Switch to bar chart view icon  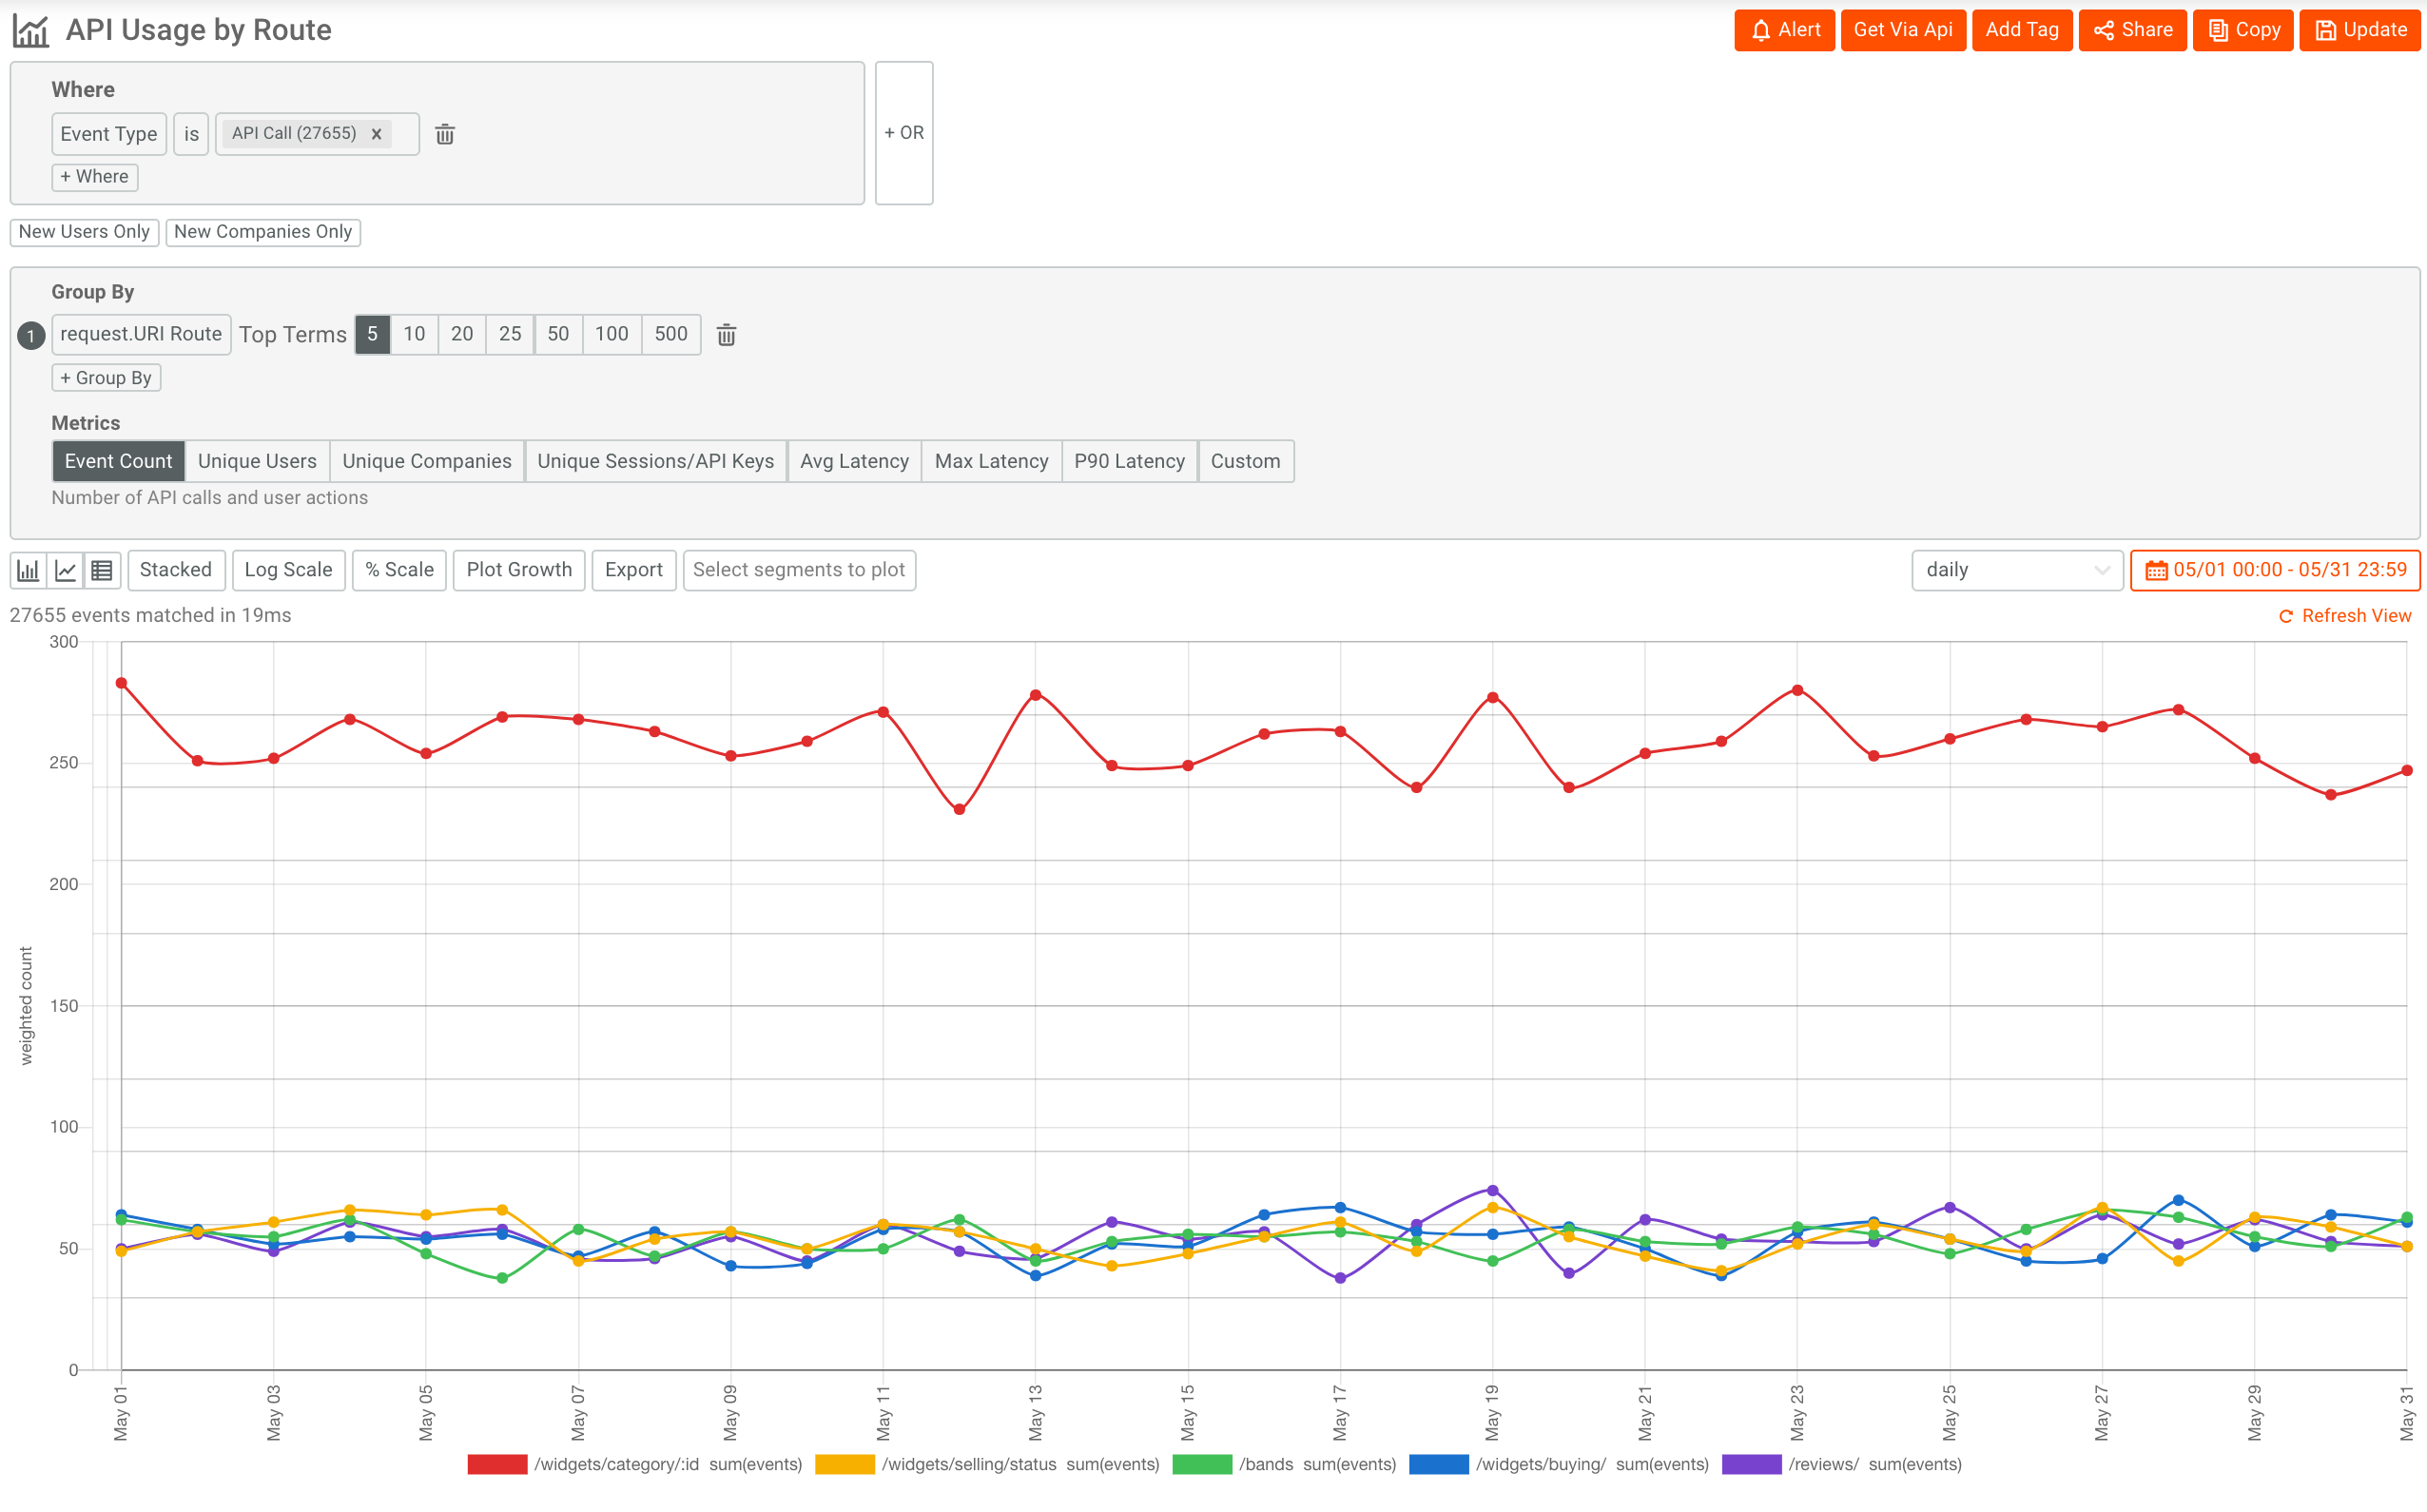coord(28,570)
